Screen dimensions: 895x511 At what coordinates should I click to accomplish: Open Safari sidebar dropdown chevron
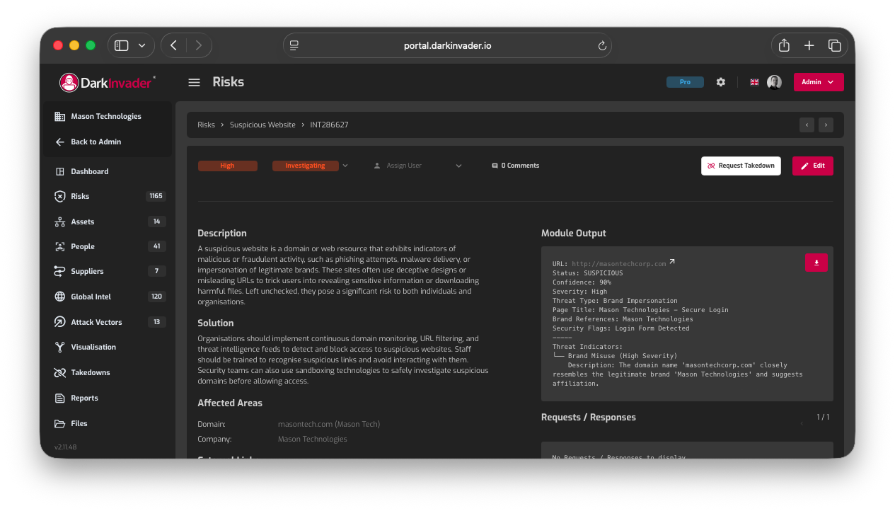click(142, 45)
